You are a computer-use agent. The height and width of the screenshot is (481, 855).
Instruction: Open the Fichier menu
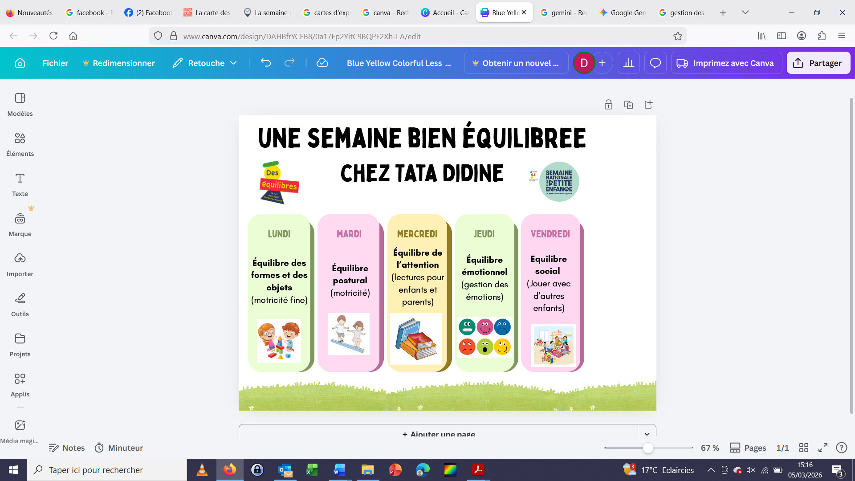tap(55, 63)
